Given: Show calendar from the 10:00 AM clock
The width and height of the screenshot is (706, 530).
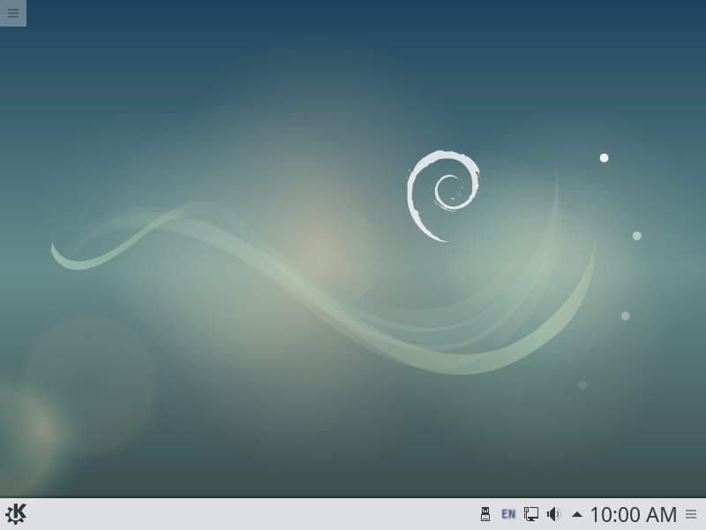Looking at the screenshot, I should pos(633,514).
